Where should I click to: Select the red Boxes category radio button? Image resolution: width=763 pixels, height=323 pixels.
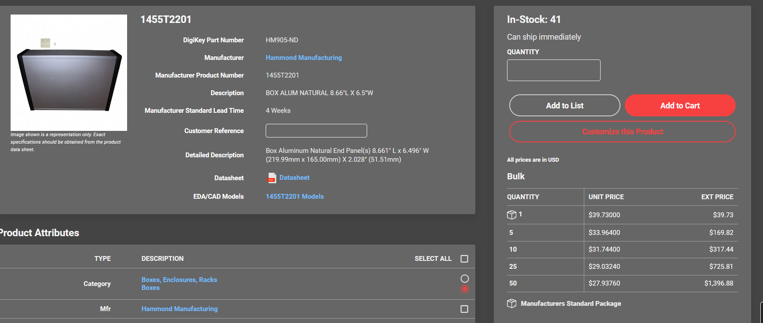[464, 289]
